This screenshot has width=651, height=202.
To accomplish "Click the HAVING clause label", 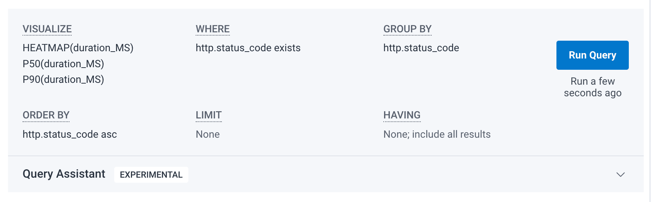I will click(402, 115).
